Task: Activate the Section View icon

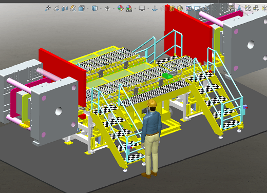Action: point(65,8)
